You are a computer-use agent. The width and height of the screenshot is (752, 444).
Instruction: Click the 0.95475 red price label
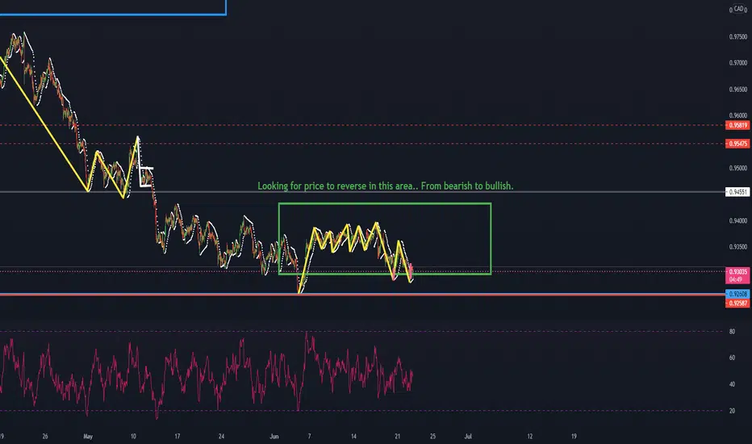tap(737, 144)
